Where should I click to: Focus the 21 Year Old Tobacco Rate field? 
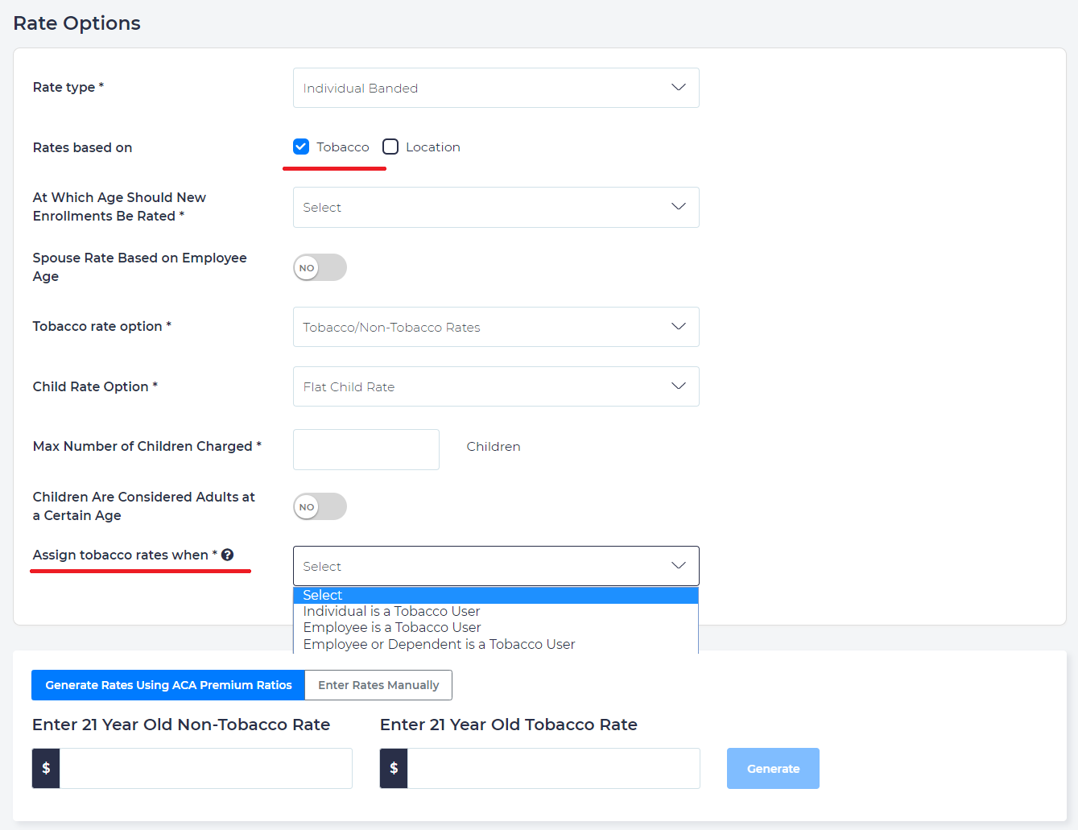(553, 768)
